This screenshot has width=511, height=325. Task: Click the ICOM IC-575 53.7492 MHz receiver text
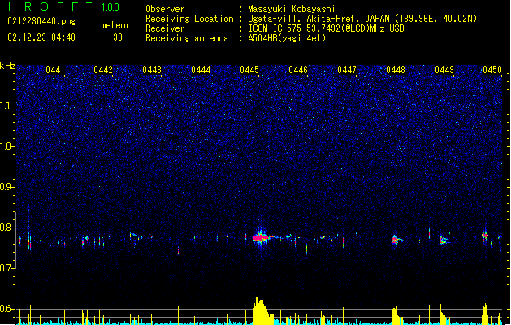coord(326,28)
